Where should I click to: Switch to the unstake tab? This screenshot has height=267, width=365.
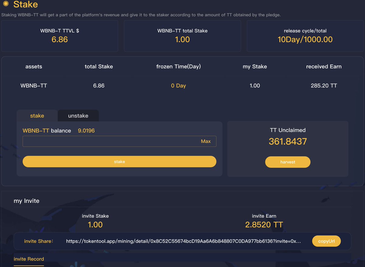click(78, 116)
